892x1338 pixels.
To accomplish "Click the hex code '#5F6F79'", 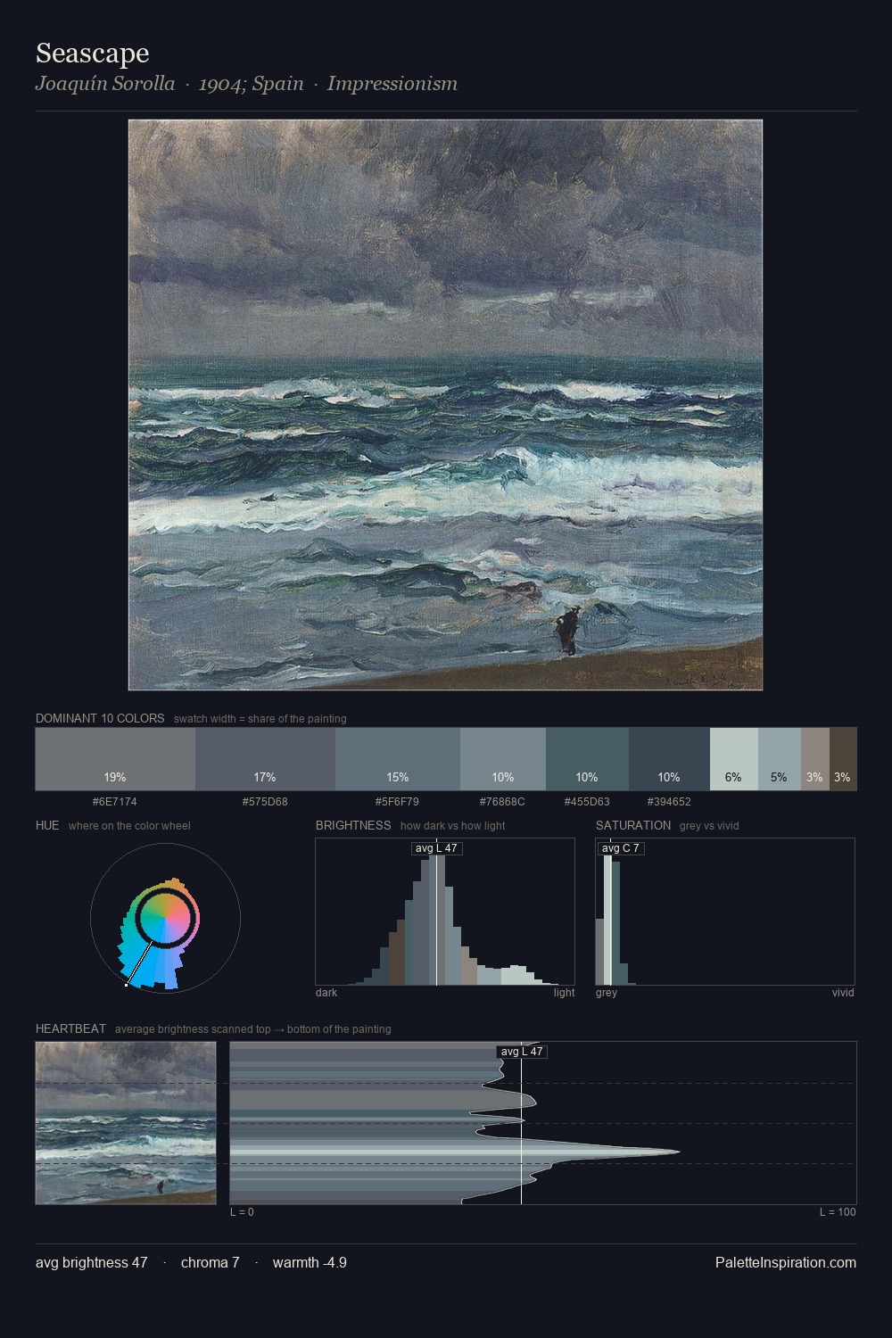I will click(398, 801).
